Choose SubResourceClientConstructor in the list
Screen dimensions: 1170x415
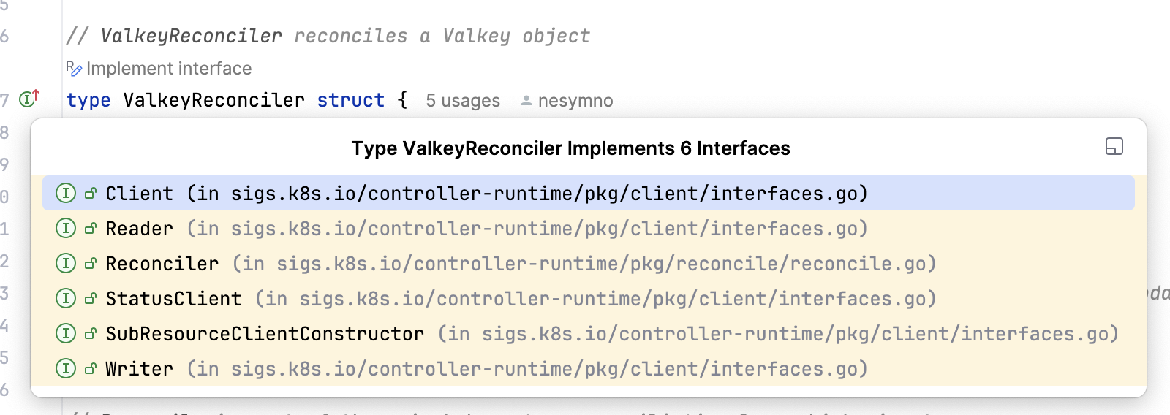click(589, 334)
